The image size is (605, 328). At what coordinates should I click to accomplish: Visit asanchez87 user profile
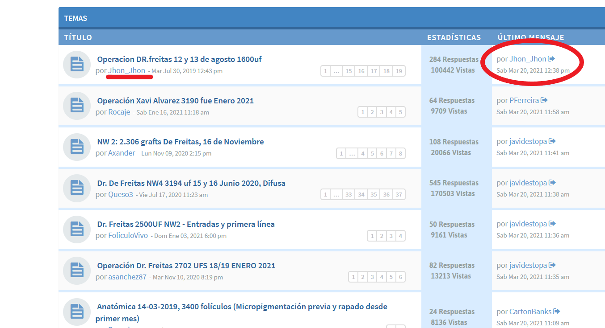[127, 277]
